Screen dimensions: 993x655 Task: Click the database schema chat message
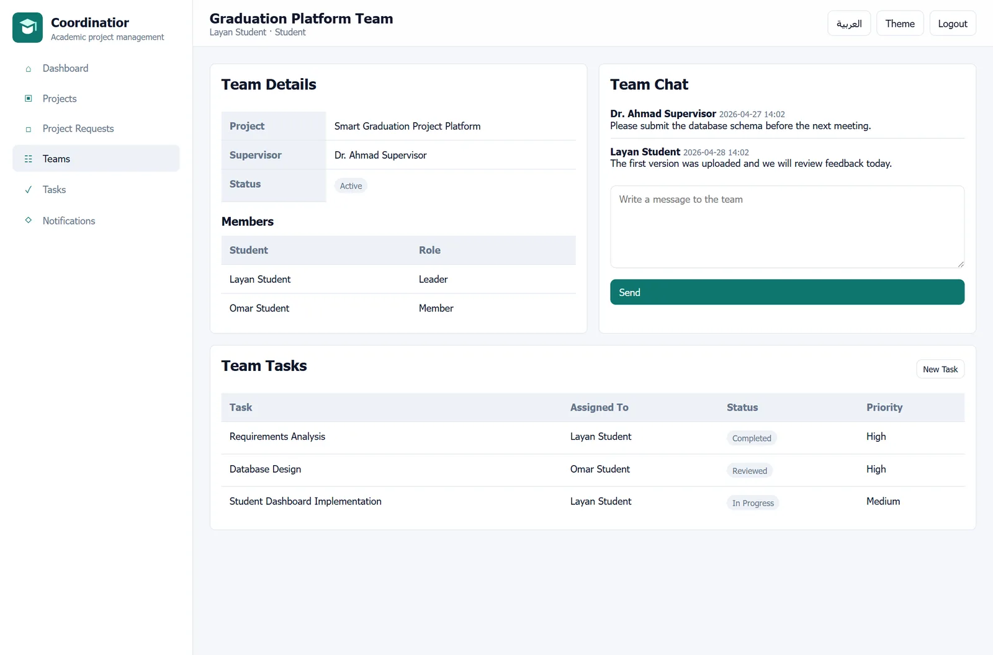pos(740,126)
